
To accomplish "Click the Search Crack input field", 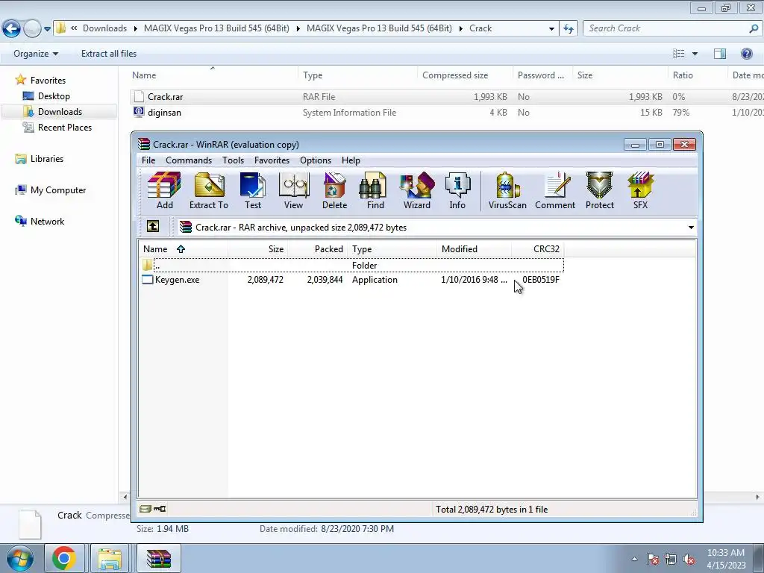I will pos(668,28).
